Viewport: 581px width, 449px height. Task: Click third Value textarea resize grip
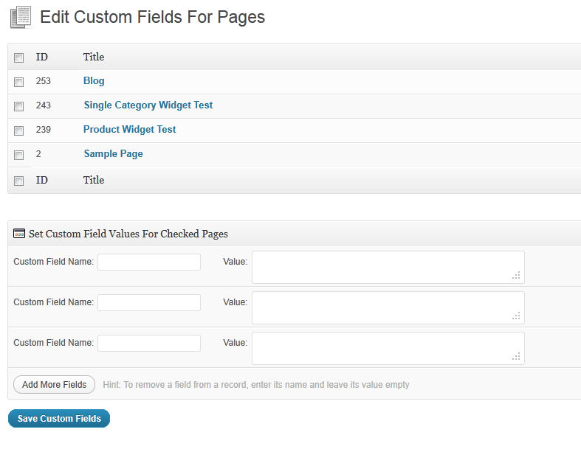(x=517, y=356)
